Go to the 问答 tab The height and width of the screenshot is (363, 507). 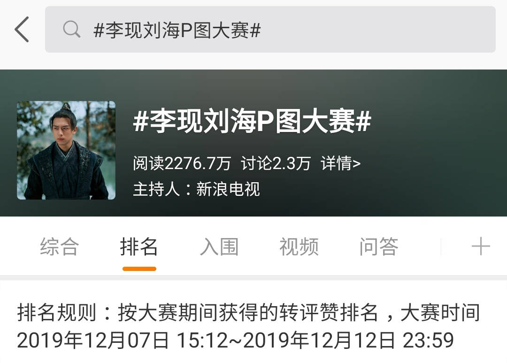[379, 247]
